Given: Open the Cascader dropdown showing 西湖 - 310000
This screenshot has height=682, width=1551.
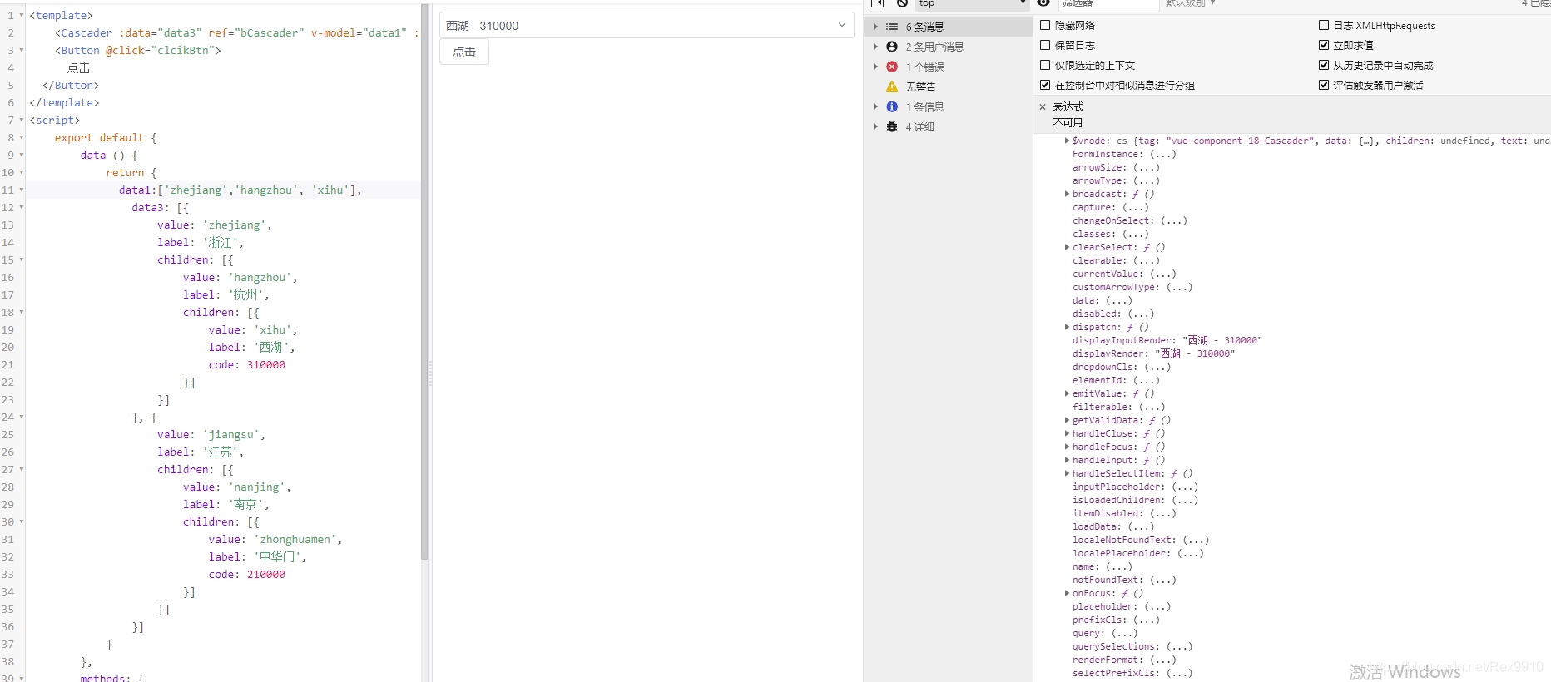Looking at the screenshot, I should (647, 26).
